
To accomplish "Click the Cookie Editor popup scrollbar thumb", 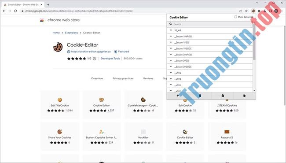I will (x=254, y=41).
